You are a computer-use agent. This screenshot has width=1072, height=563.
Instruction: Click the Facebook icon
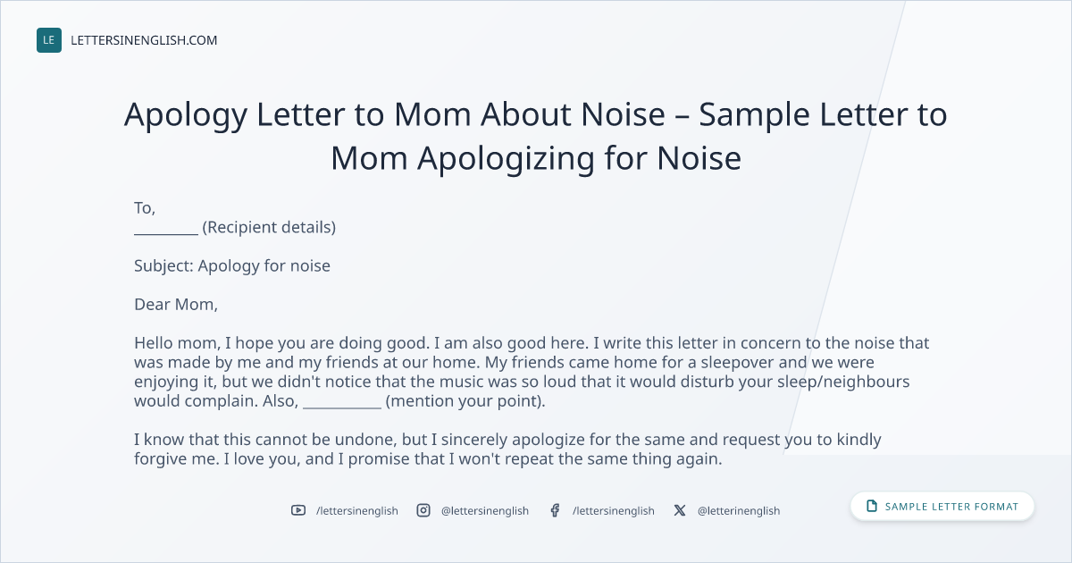click(x=555, y=510)
